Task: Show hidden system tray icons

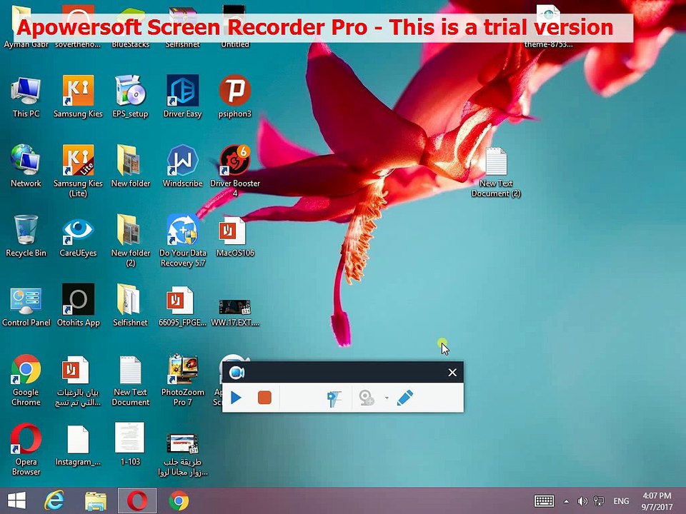Action: click(567, 501)
